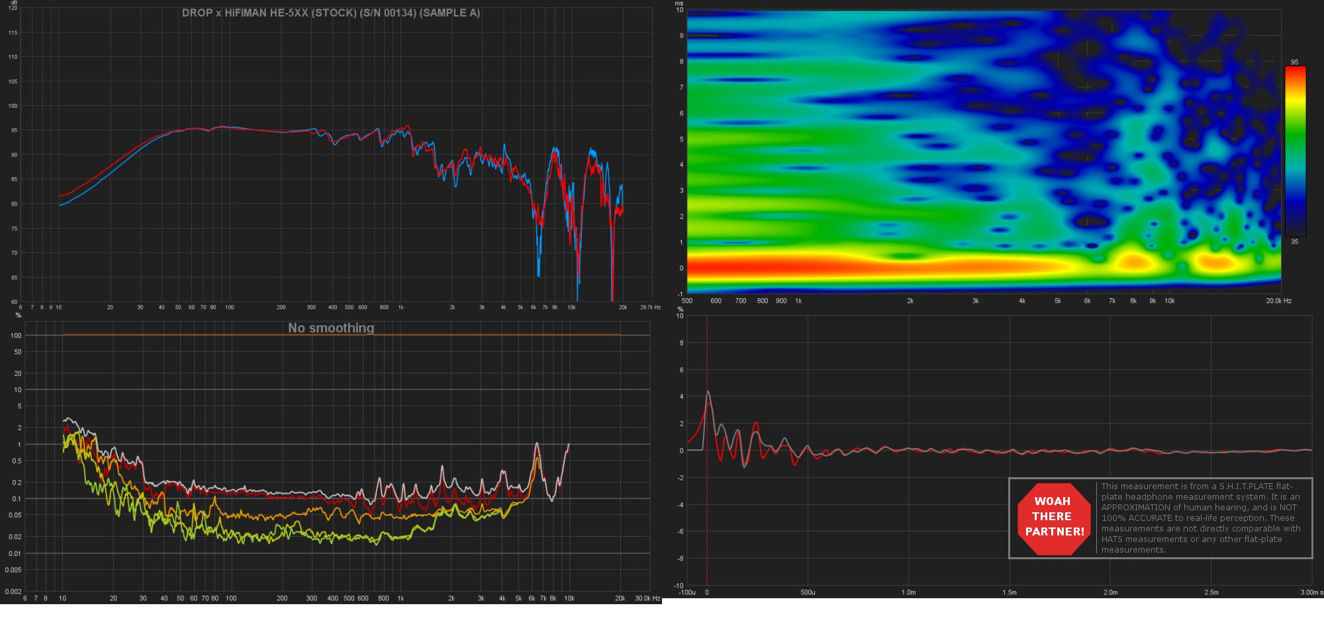Click the spectrogram color scale gradient bar
The height and width of the screenshot is (624, 1324).
(1295, 151)
